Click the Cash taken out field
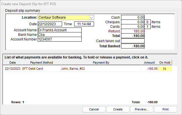Image resolution: width=182 pixels, height=115 pixels. pyautogui.click(x=133, y=41)
